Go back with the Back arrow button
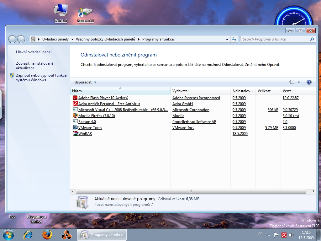 [x=12, y=39]
